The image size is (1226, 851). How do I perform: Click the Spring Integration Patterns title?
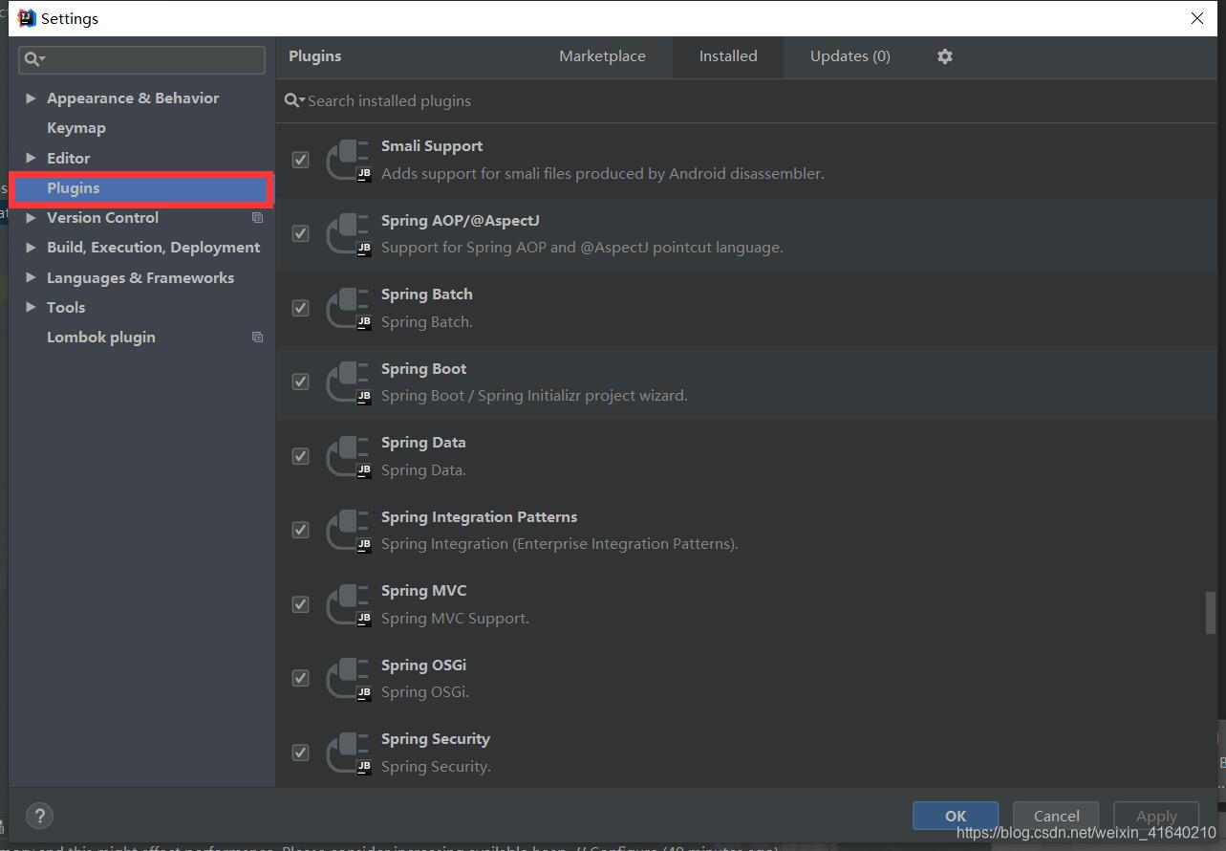pos(479,517)
